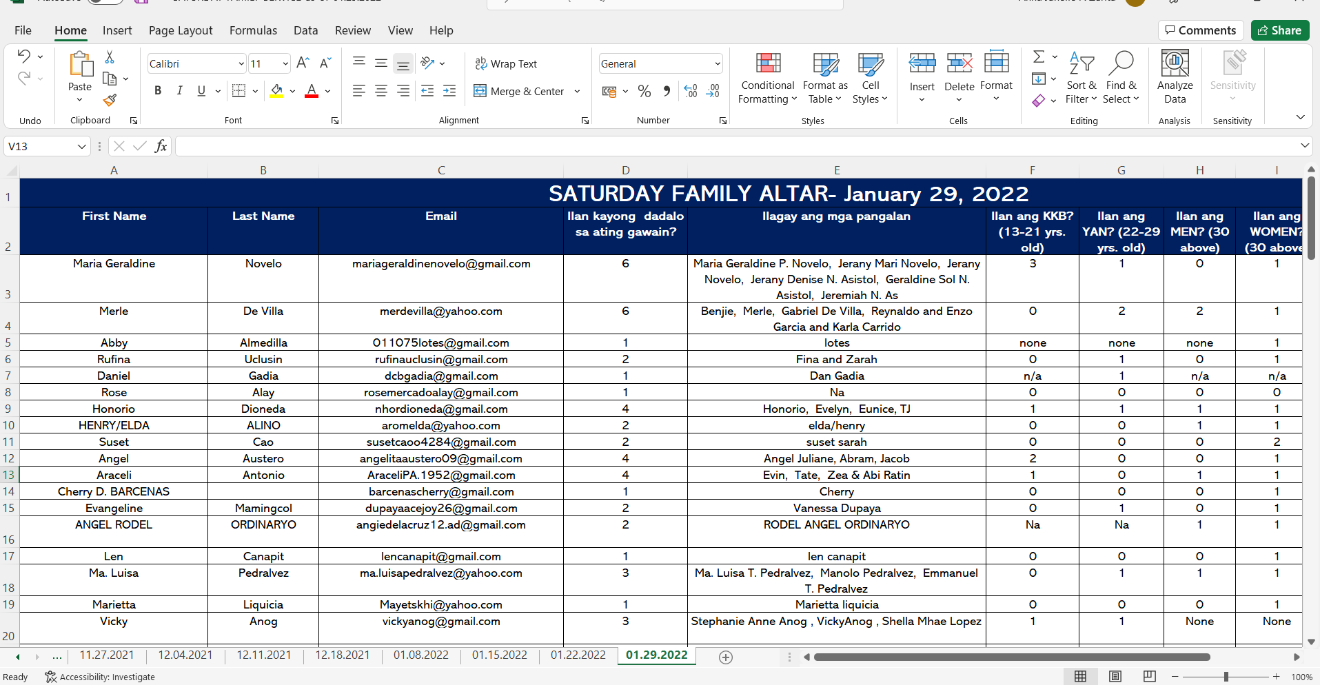Click the Clear eraser icon

[x=1039, y=101]
